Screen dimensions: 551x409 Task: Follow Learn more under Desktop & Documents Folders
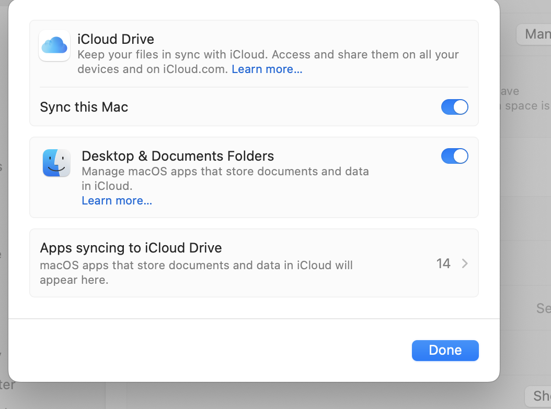point(117,200)
